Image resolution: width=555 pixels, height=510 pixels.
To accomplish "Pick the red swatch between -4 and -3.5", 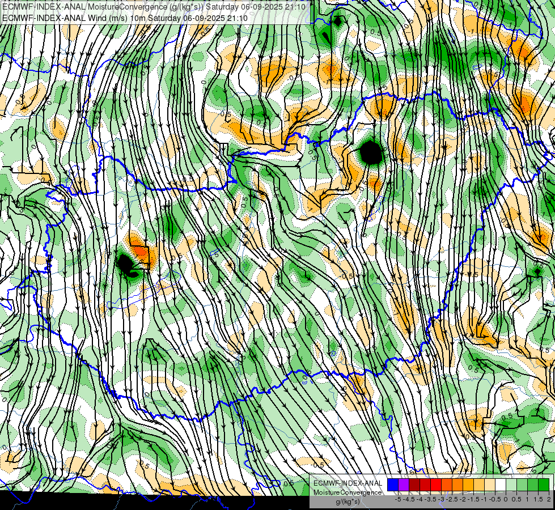I will pos(425,485).
